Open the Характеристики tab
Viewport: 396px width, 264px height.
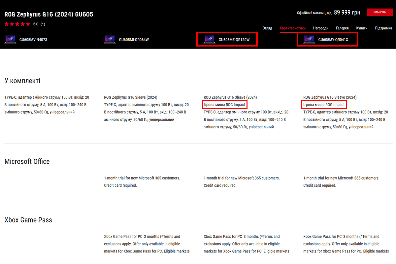tap(293, 28)
